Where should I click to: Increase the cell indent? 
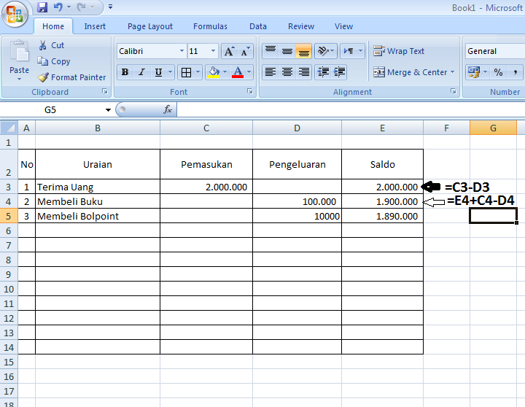pyautogui.click(x=339, y=72)
